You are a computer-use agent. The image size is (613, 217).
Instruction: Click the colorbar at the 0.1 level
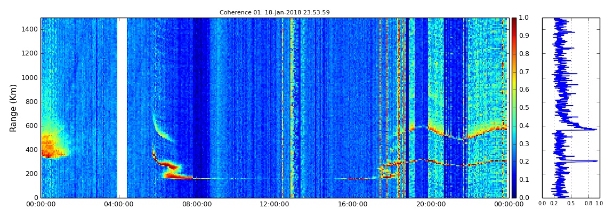click(x=514, y=180)
